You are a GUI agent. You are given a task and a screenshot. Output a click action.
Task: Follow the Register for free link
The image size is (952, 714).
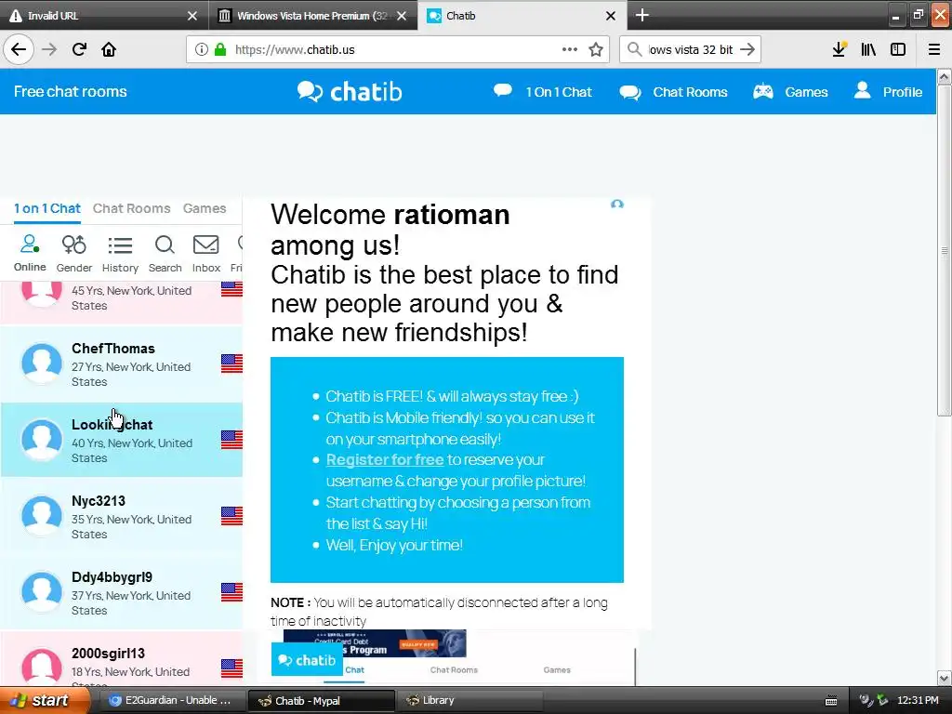385,459
